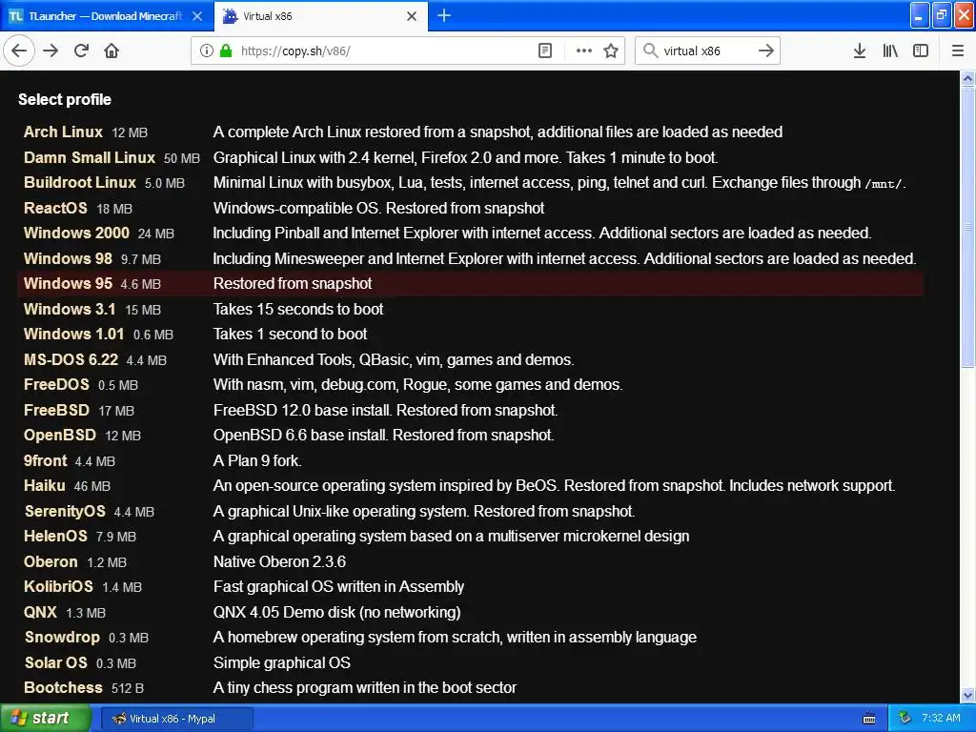Click the page scrollbar up arrow
This screenshot has width=976, height=732.
[968, 78]
